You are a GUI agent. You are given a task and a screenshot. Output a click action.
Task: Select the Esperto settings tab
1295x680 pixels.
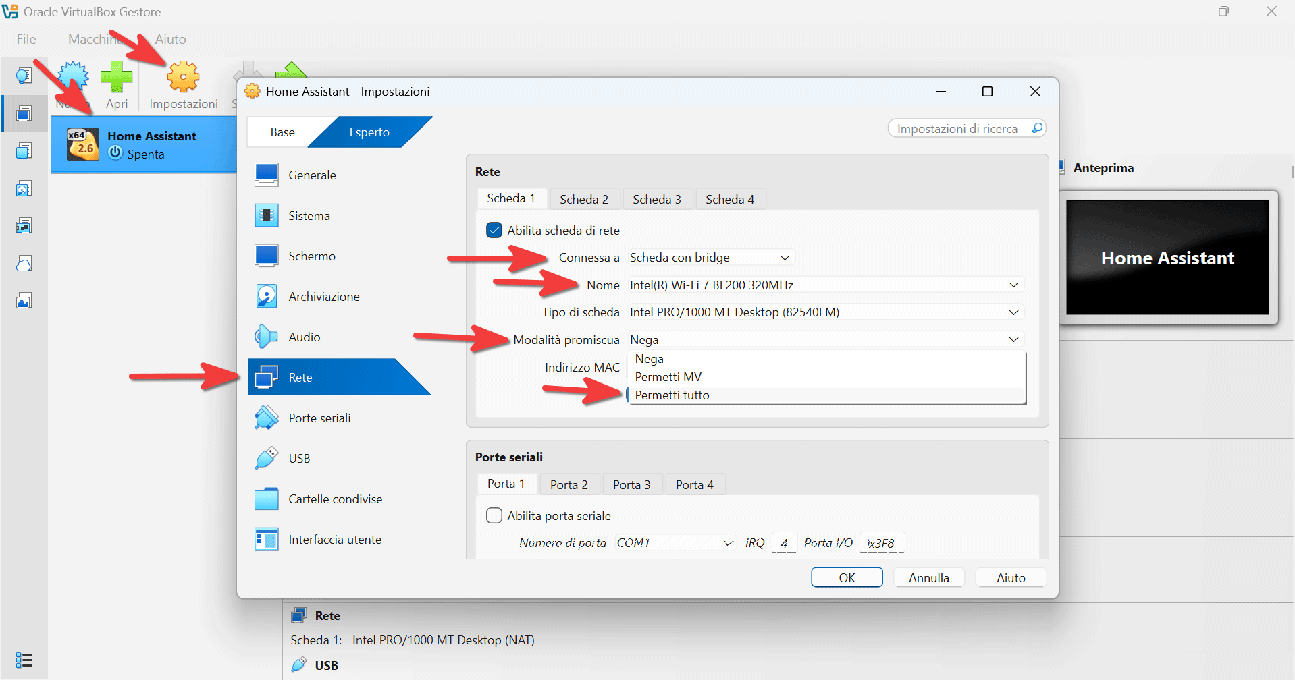pos(369,132)
